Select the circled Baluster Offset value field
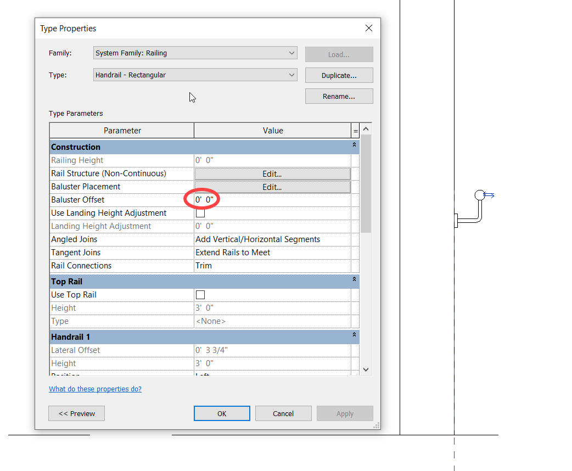This screenshot has height=471, width=572. (201, 200)
